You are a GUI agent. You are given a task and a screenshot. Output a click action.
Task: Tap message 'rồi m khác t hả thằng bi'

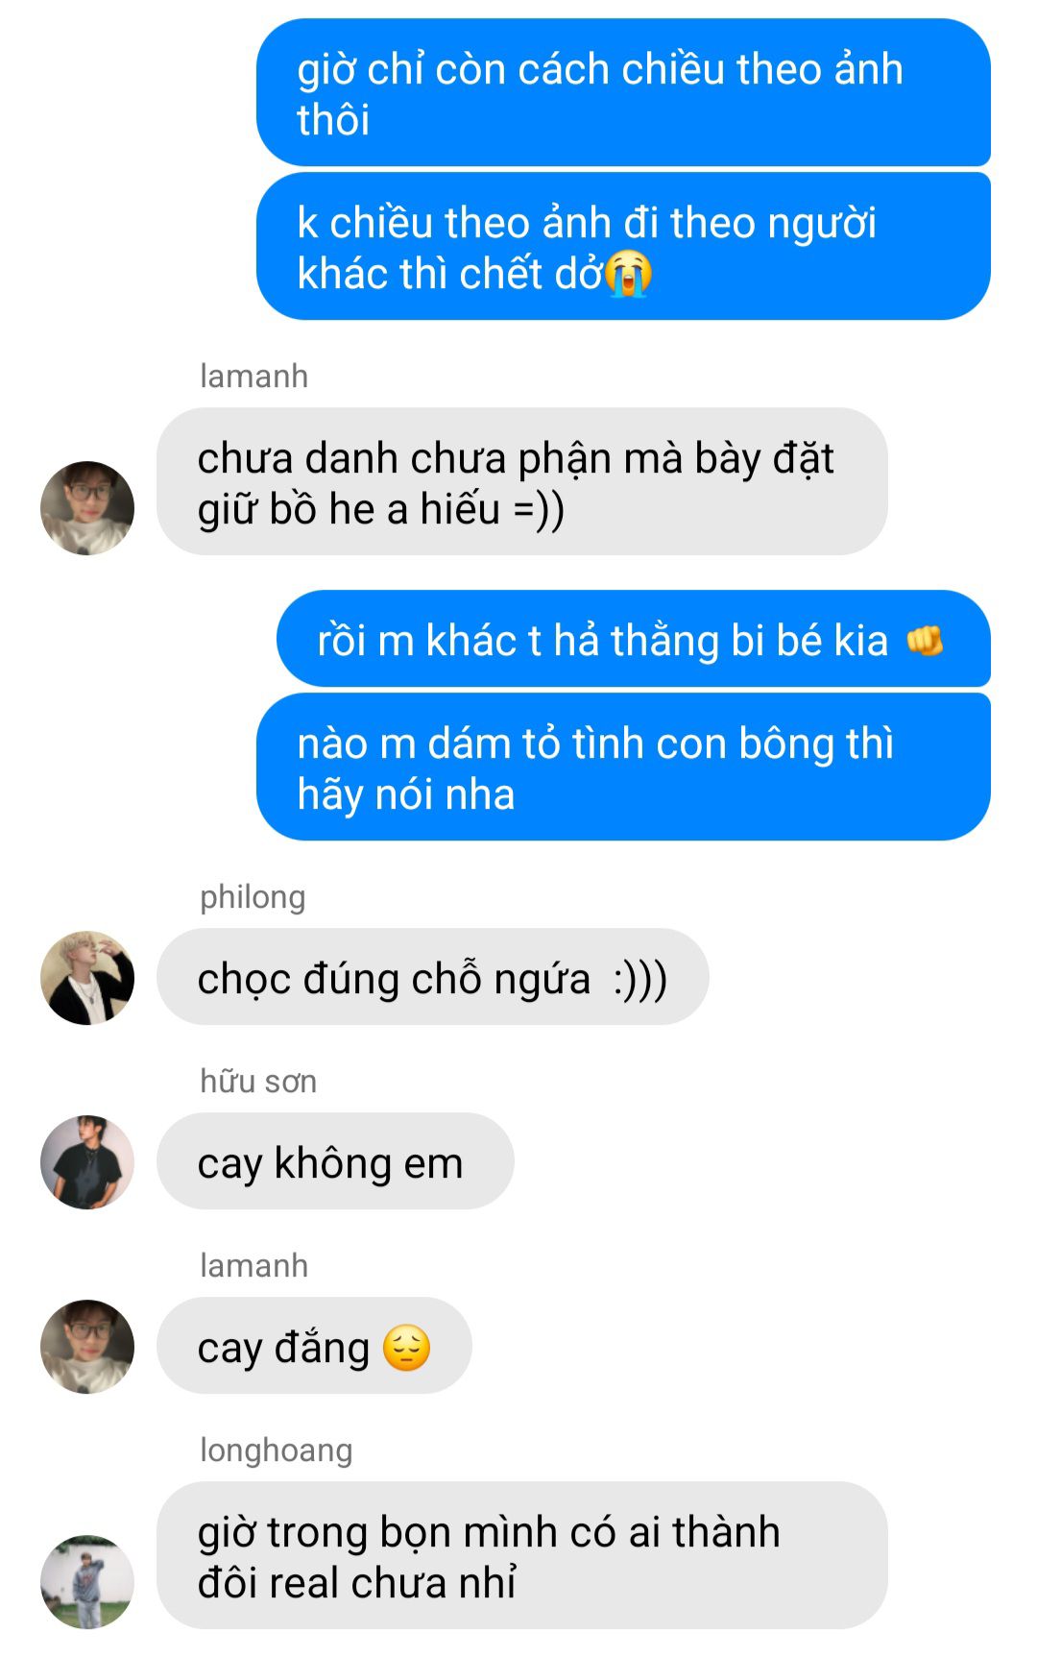click(x=634, y=639)
